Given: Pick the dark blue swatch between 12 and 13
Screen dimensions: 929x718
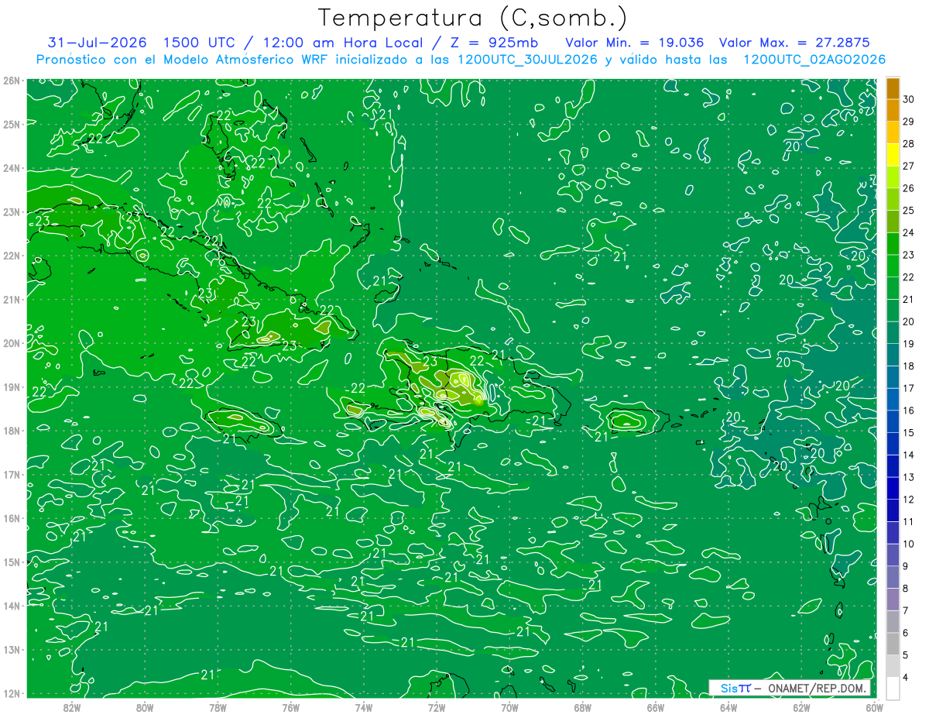Looking at the screenshot, I should click(x=893, y=488).
